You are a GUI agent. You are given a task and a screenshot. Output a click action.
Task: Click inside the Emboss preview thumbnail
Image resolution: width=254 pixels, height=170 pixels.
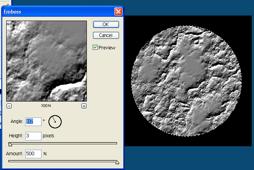tap(47, 61)
